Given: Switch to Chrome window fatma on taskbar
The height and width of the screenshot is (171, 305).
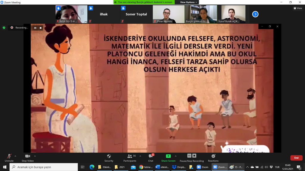Looking at the screenshot, I should point(146,167).
